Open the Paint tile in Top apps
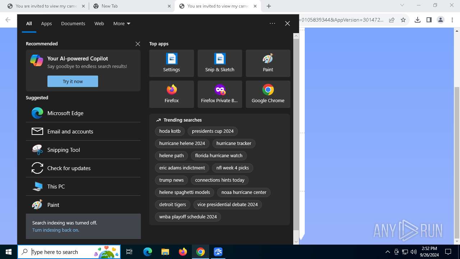The width and height of the screenshot is (460, 259). point(268,63)
